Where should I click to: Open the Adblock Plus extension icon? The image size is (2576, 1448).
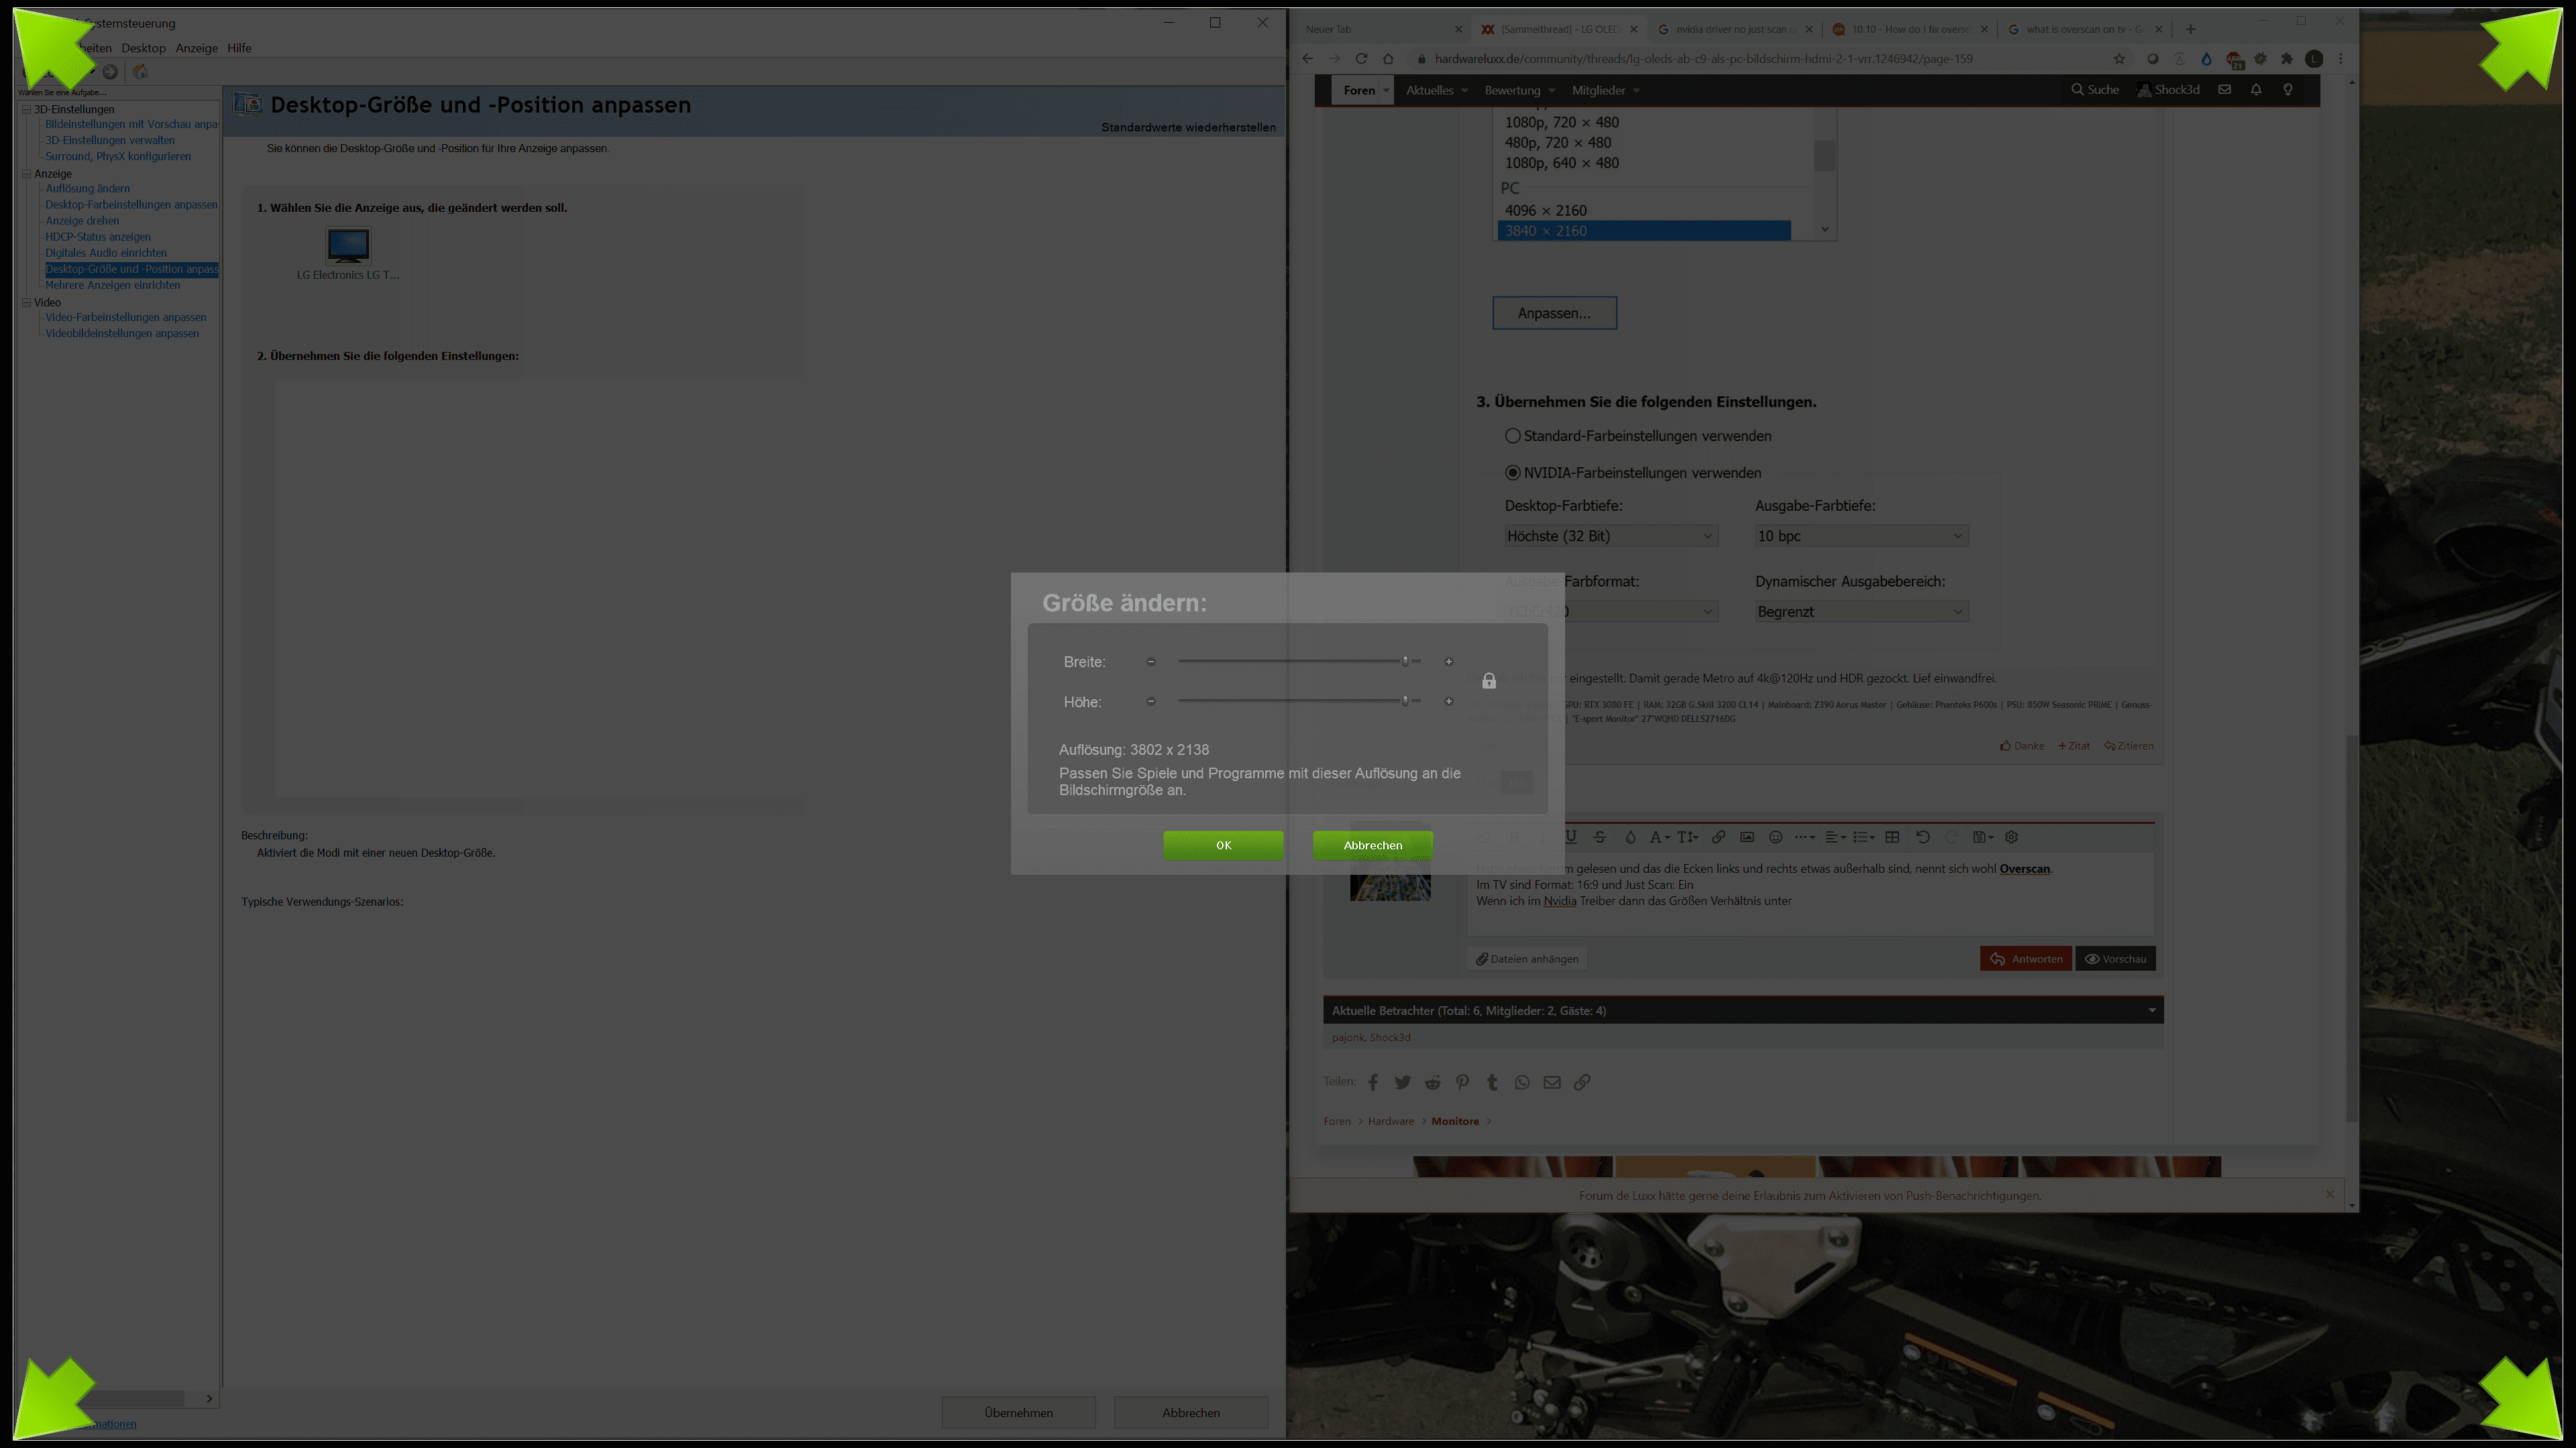tap(2234, 60)
